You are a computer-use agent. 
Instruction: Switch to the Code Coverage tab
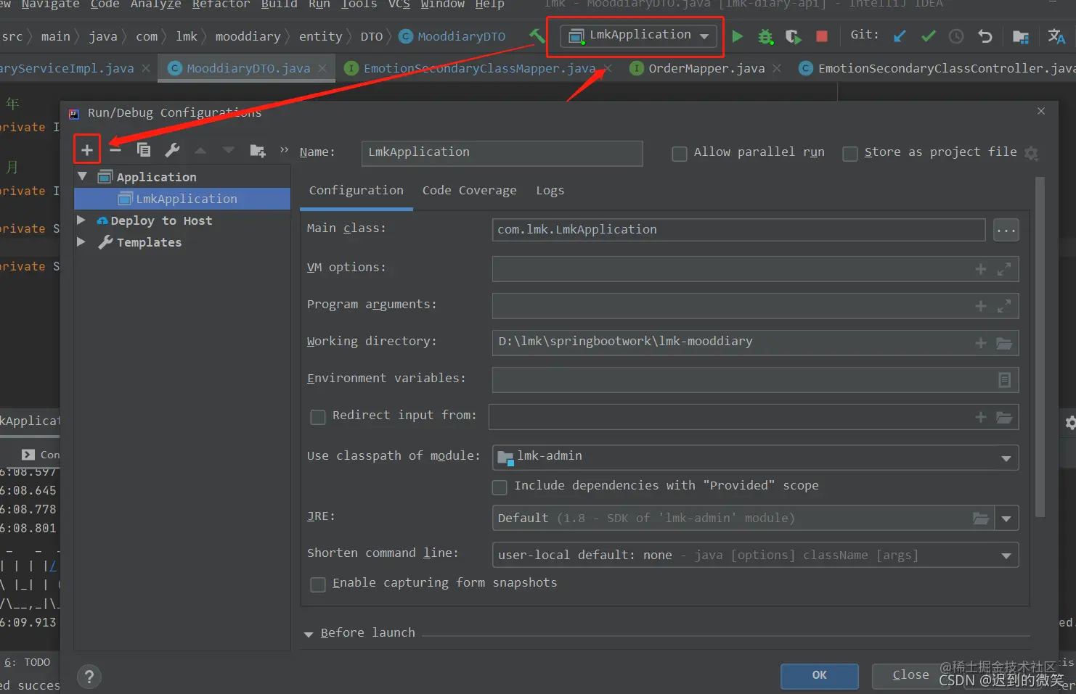pyautogui.click(x=470, y=190)
